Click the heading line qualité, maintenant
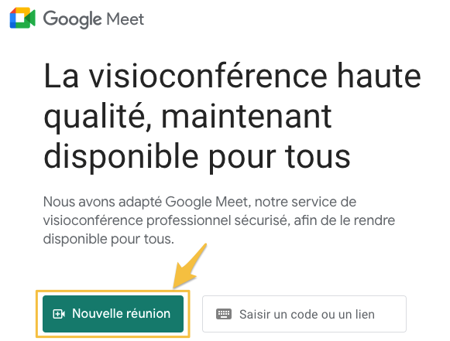 pyautogui.click(x=187, y=117)
